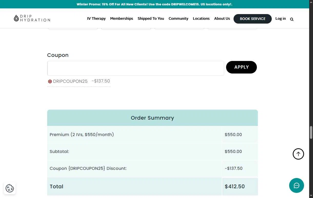Screen dimensions: 313x198
Task: Click the Order Summary header
Action: click(153, 118)
